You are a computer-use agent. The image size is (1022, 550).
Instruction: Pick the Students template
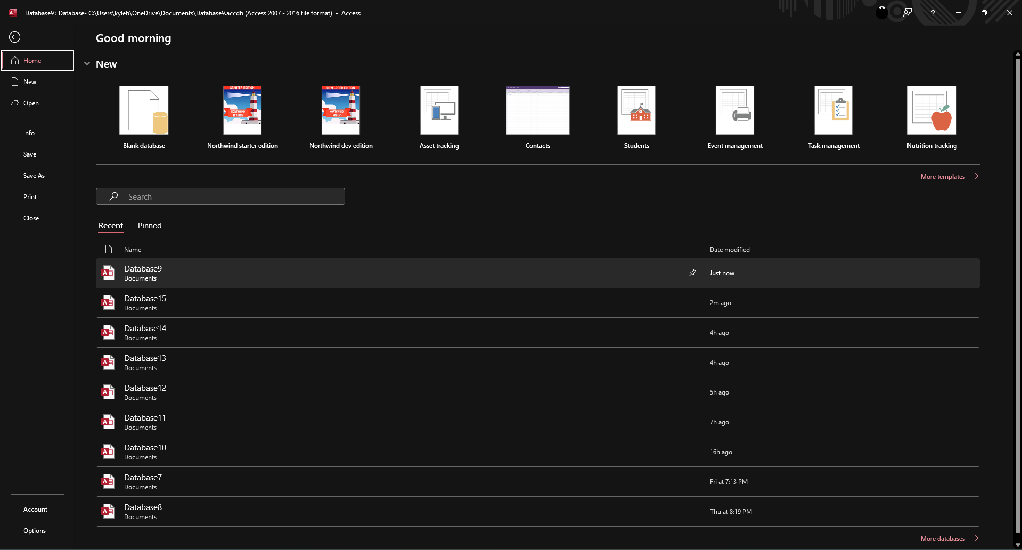(636, 118)
